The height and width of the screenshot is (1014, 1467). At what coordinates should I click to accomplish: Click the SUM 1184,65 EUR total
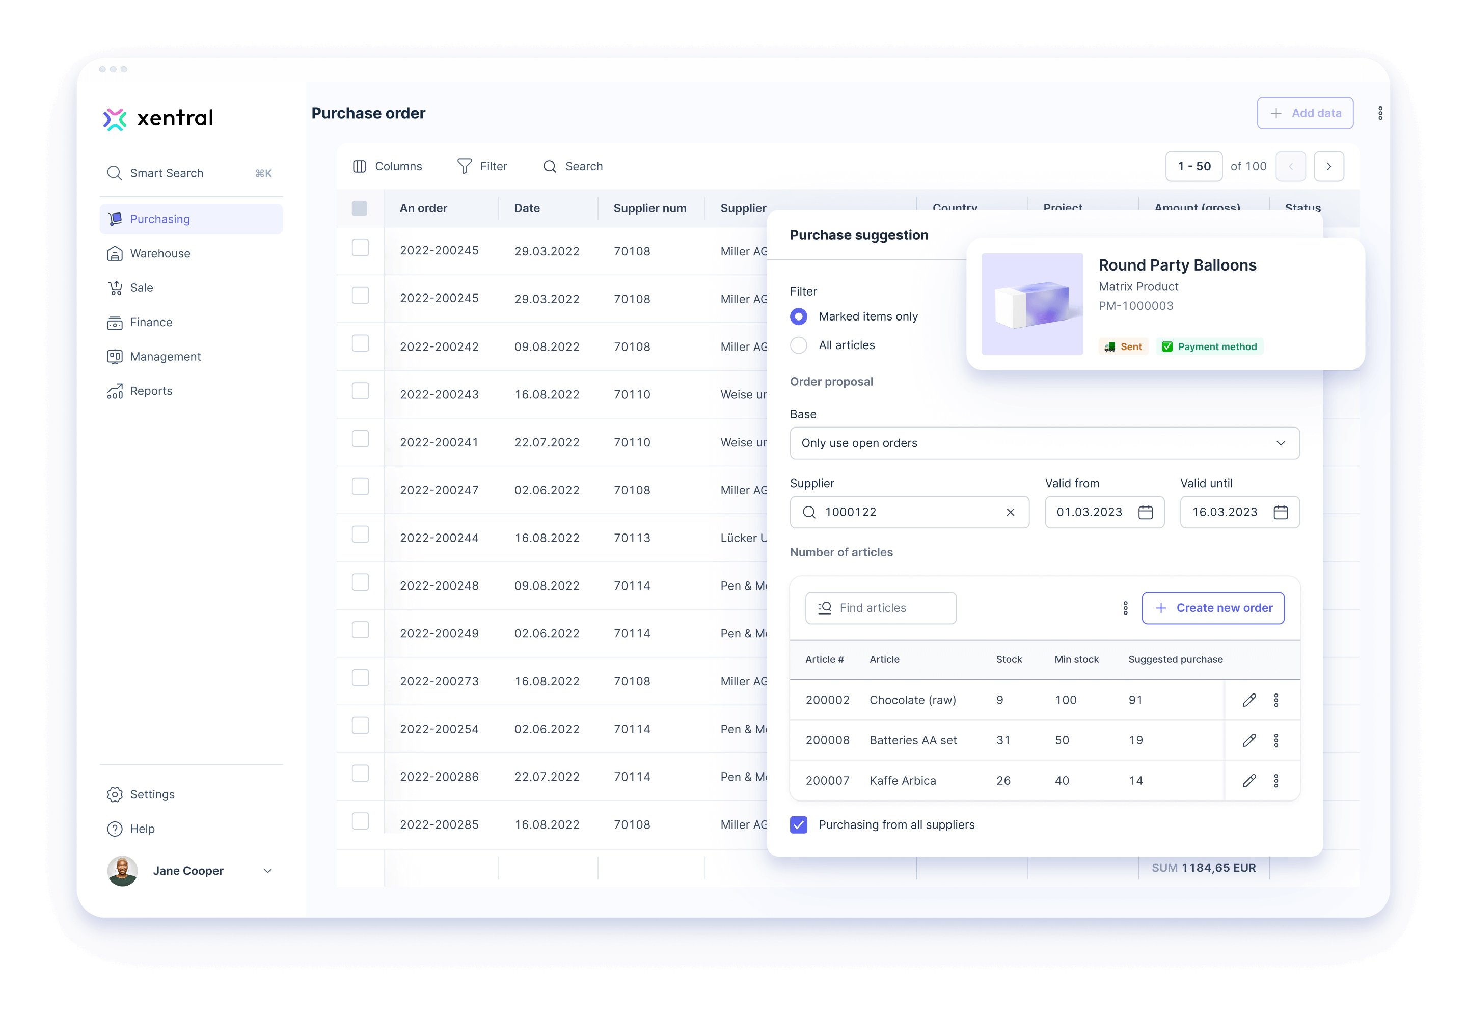(x=1204, y=868)
